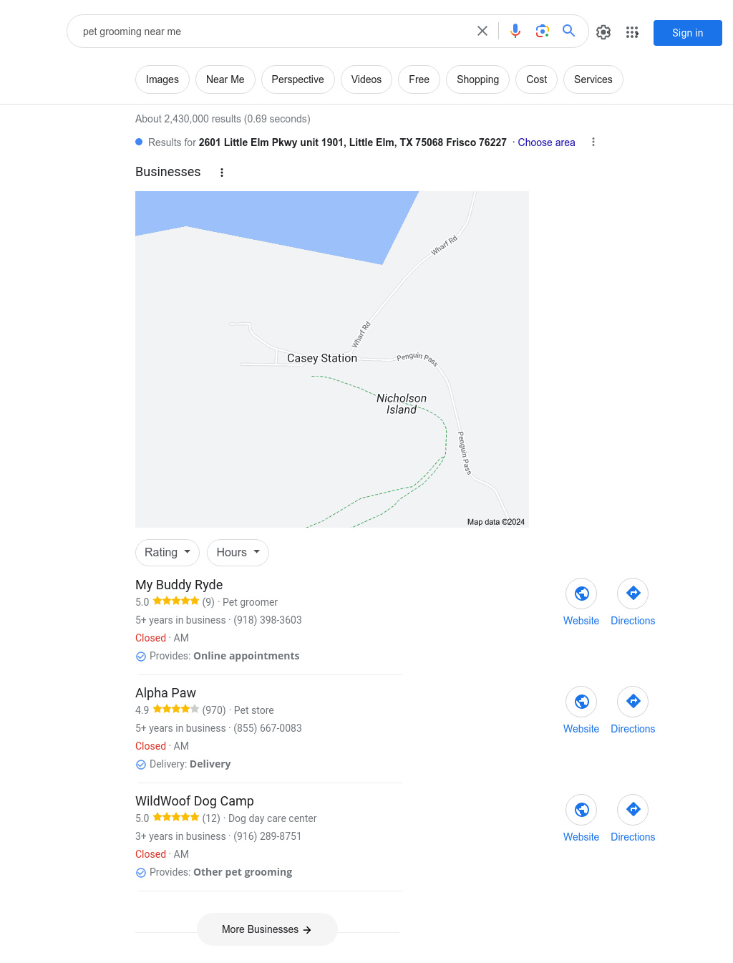
Task: Click More Businesses button
Action: pos(267,929)
